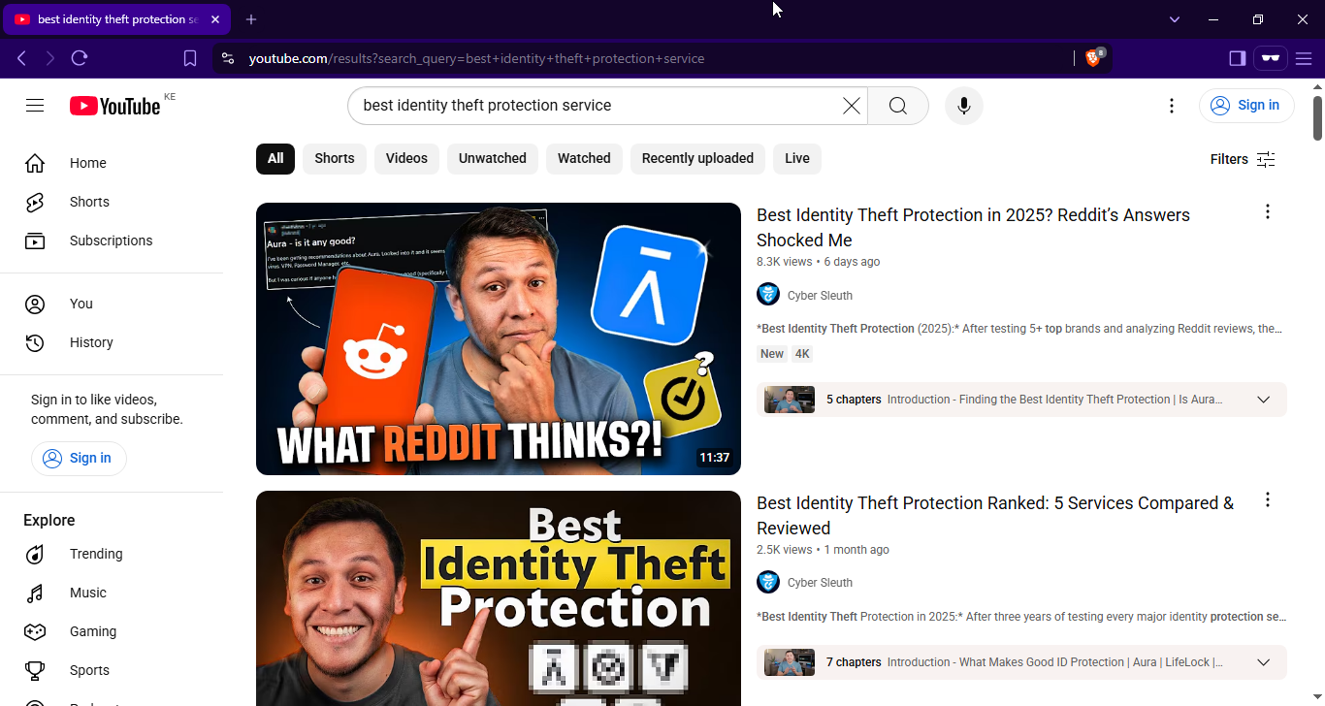Click Sign in button in sidebar
Screen dimensions: 1325x706
(x=79, y=458)
